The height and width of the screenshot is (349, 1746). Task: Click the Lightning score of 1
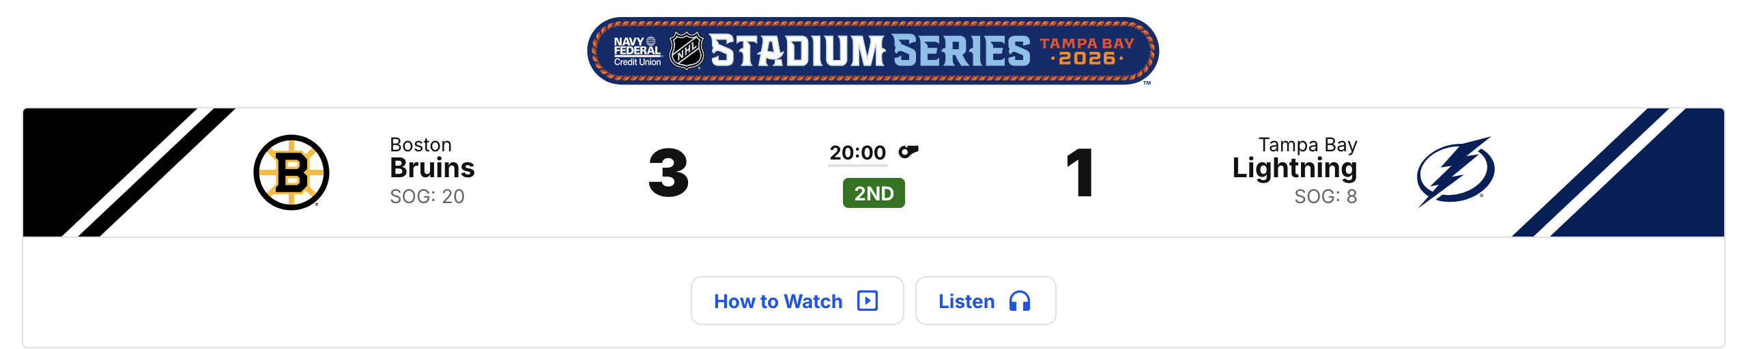coord(1080,173)
